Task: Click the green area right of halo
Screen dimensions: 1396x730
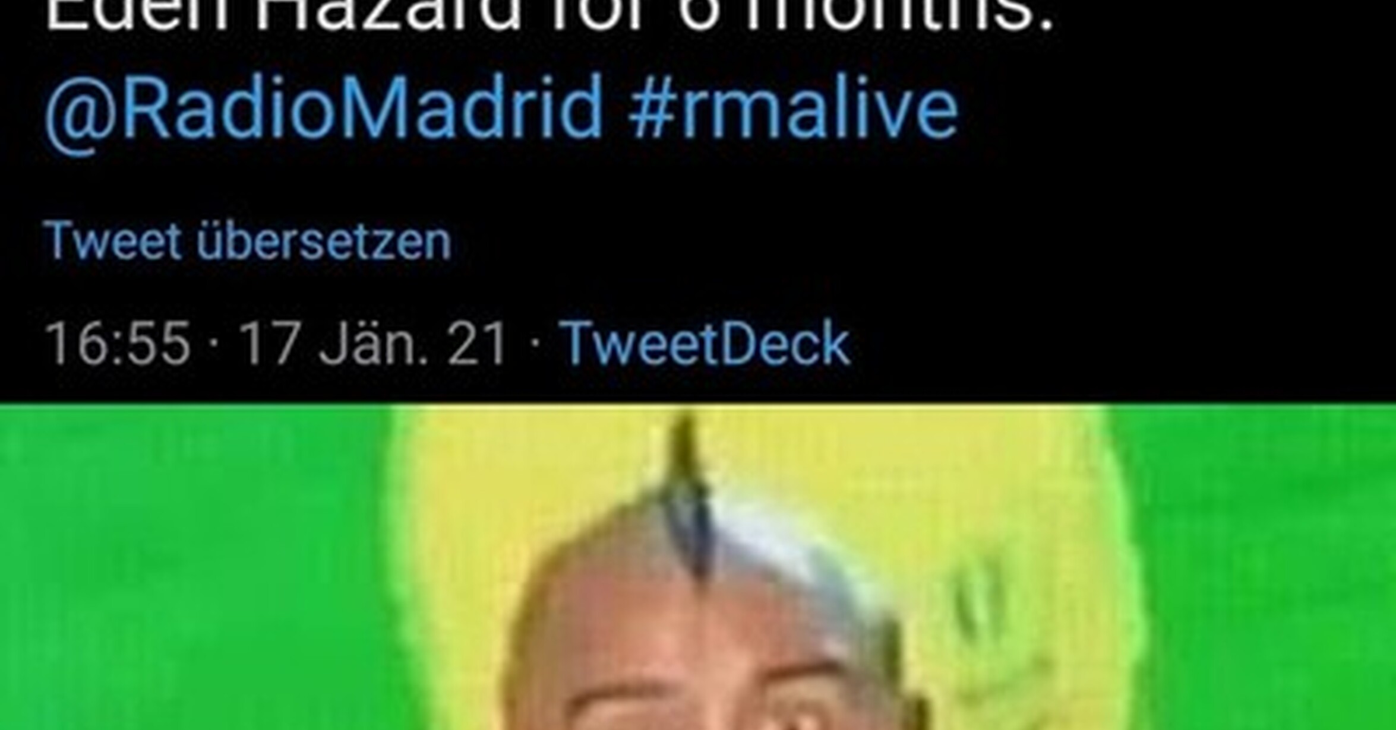Action: coord(1271,567)
